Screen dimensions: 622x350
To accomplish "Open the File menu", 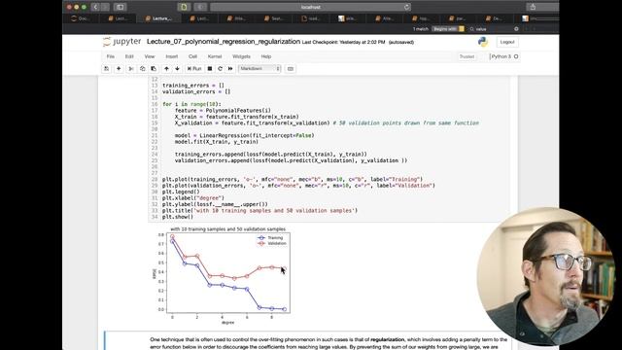I will (x=110, y=56).
